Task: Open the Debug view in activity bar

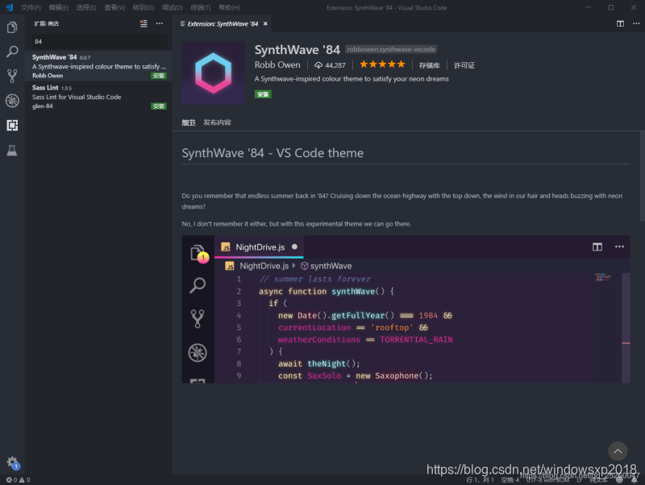Action: click(x=12, y=101)
